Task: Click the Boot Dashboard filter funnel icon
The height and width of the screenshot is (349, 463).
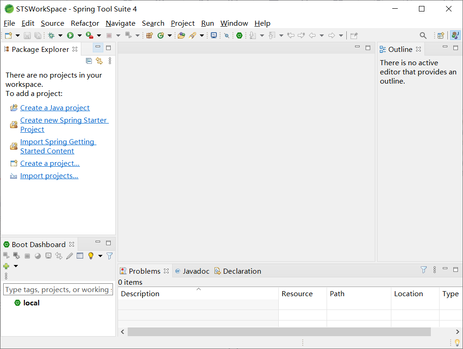Action: (109, 256)
